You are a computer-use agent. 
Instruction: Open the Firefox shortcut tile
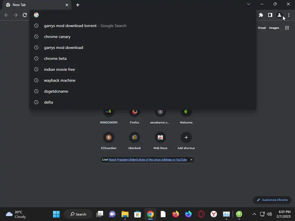pyautogui.click(x=135, y=117)
